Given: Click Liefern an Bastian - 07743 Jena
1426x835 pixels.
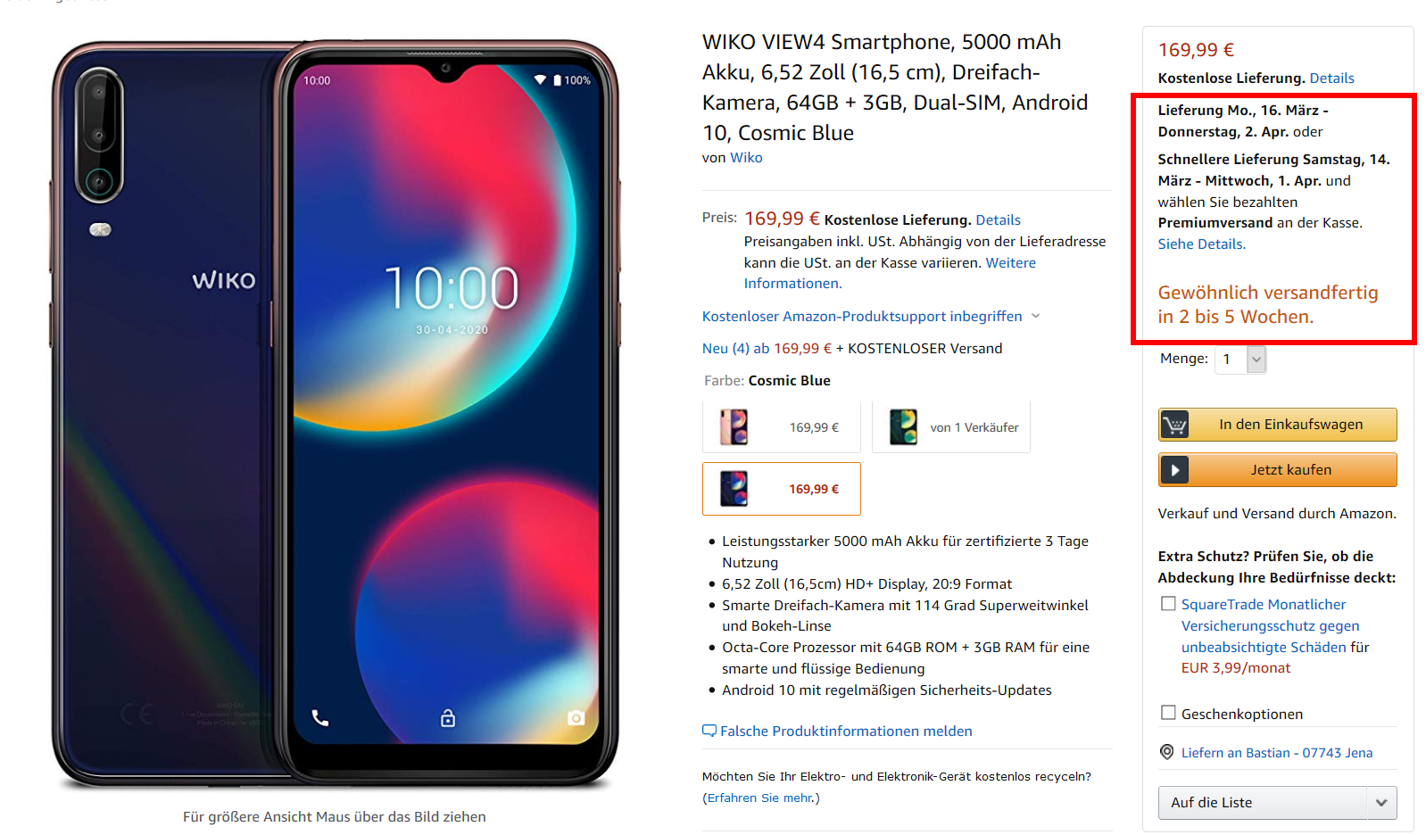Looking at the screenshot, I should click(1277, 753).
